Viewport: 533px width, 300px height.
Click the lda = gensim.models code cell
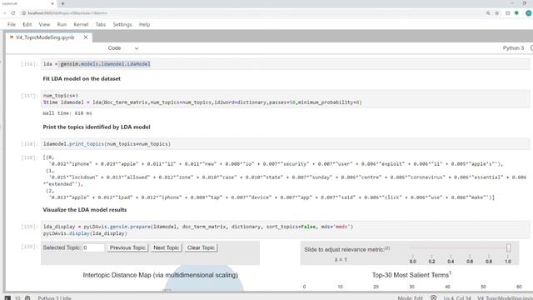(285, 64)
